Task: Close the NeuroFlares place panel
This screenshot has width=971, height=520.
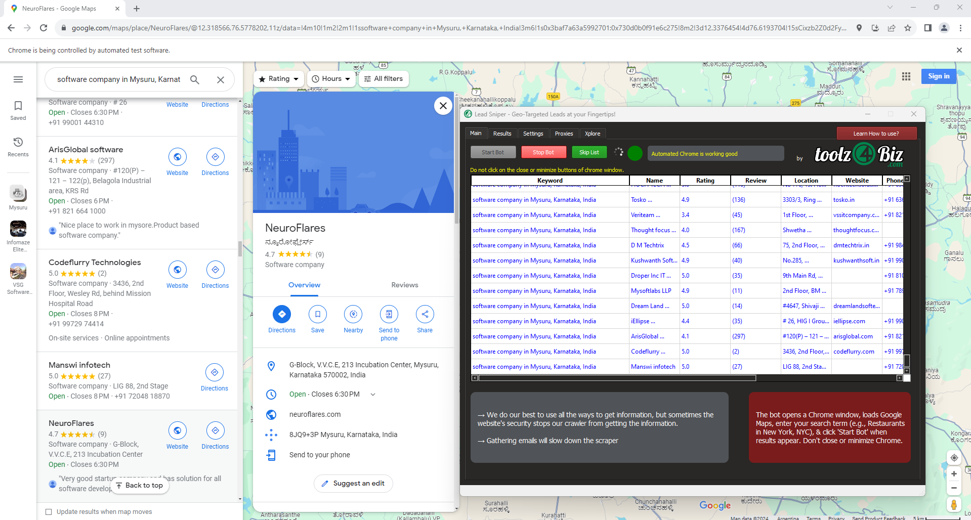Action: click(443, 106)
